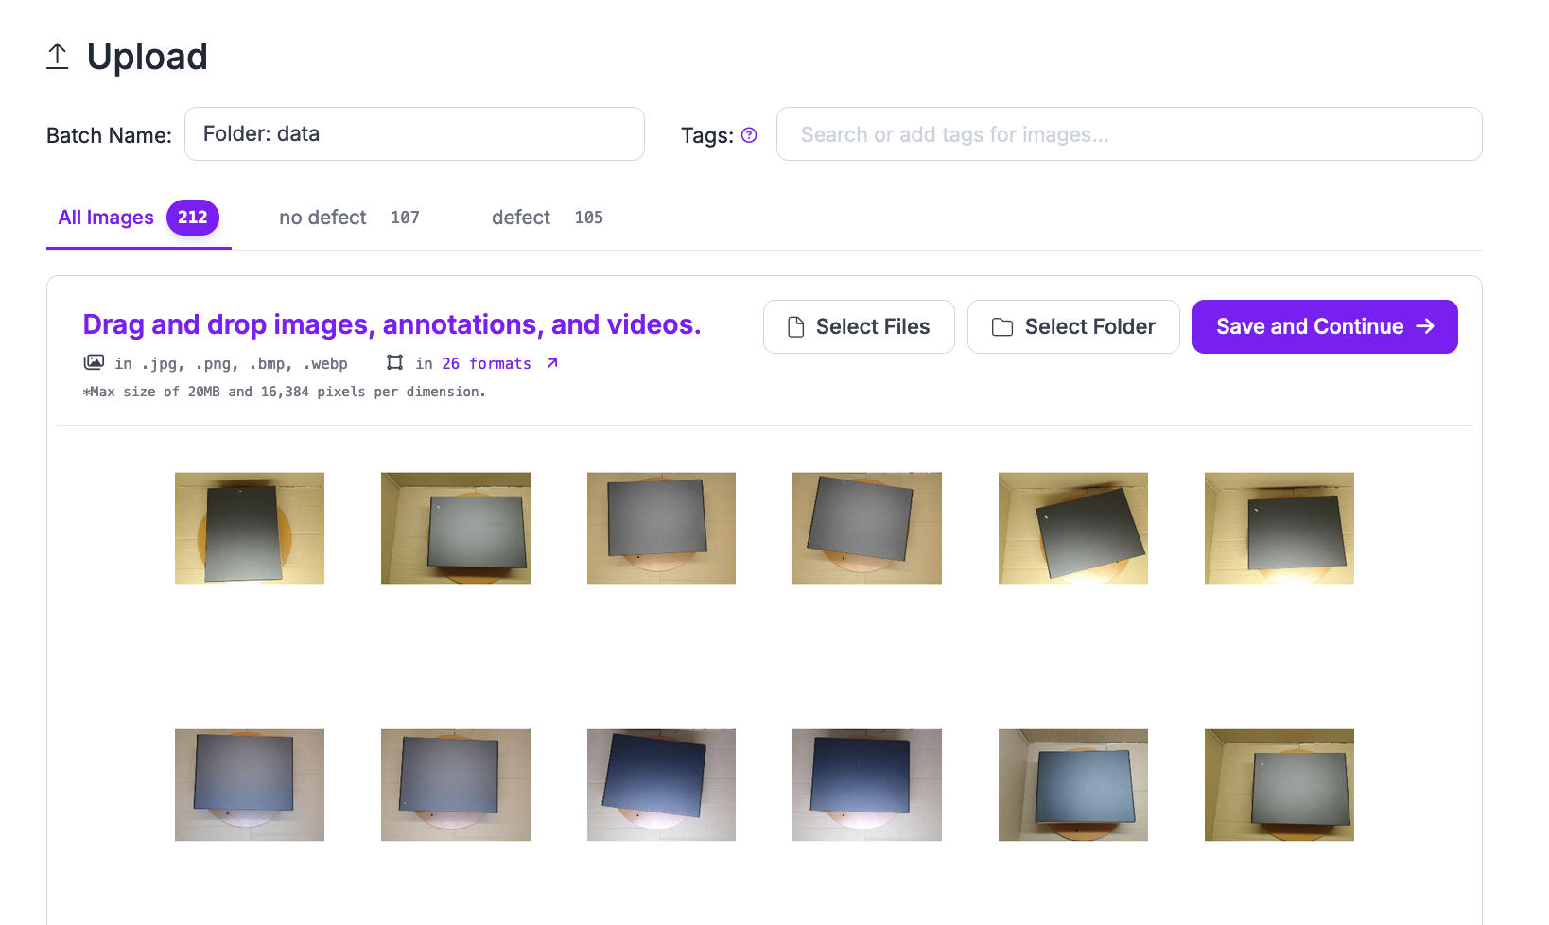Select the fifth thumbnail in the bottom row
Screen dimensions: 1549x925
[x=1073, y=785]
